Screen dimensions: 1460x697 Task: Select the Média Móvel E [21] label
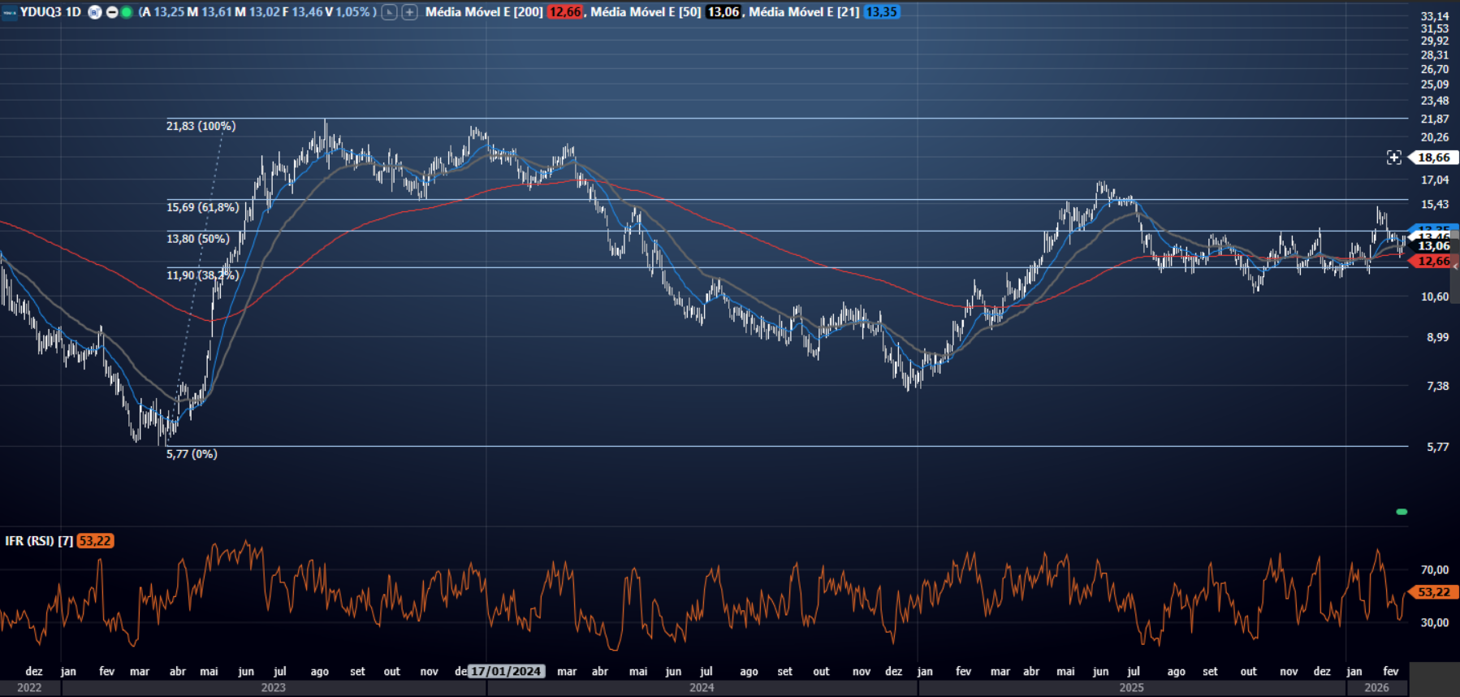pos(804,12)
